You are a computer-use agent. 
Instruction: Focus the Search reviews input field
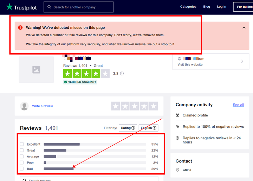(89, 179)
